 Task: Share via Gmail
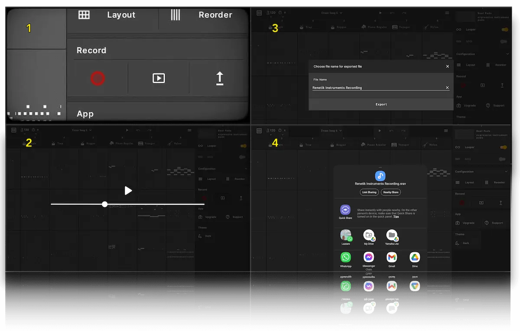[x=392, y=260]
